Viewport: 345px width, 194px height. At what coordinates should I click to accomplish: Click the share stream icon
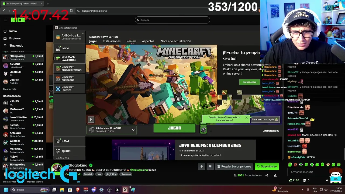pyautogui.click(x=267, y=175)
